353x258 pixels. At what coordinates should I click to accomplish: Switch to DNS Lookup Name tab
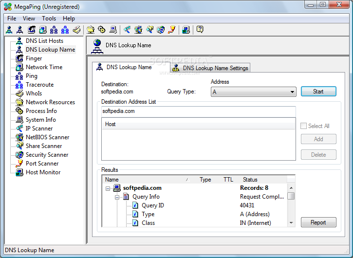tap(131, 67)
